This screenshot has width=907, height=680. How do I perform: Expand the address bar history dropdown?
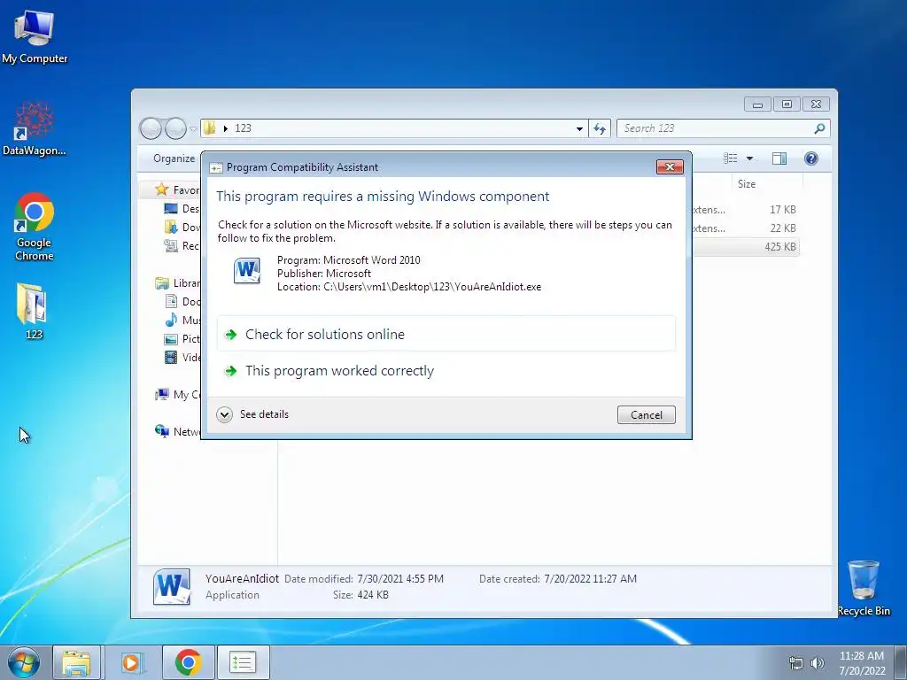tap(579, 128)
